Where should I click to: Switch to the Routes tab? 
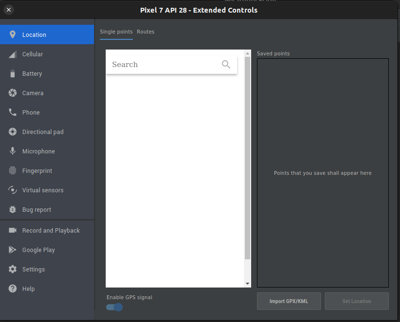coord(145,32)
